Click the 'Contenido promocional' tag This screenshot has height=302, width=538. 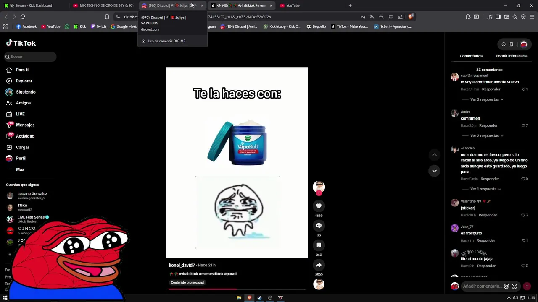[187, 283]
